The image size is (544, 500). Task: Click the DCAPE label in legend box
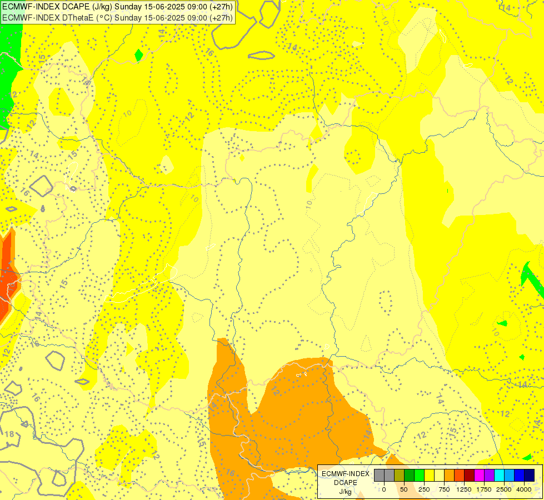(346, 483)
